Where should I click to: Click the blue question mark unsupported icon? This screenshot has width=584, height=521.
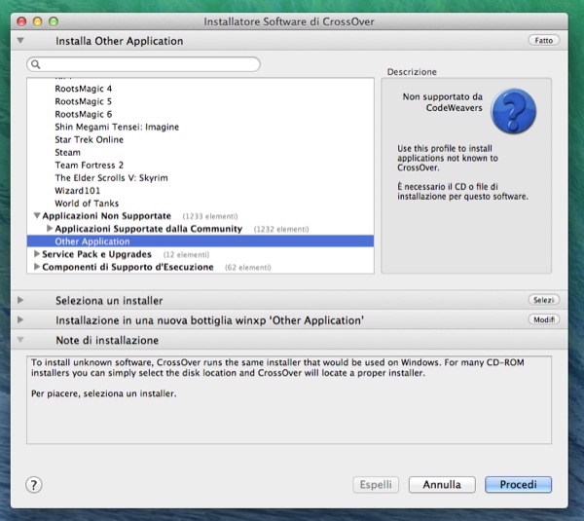click(513, 111)
